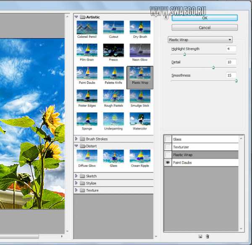The width and height of the screenshot is (252, 245).
Task: Collapse filter gallery with double-chevron icon
Action: coord(166,17)
